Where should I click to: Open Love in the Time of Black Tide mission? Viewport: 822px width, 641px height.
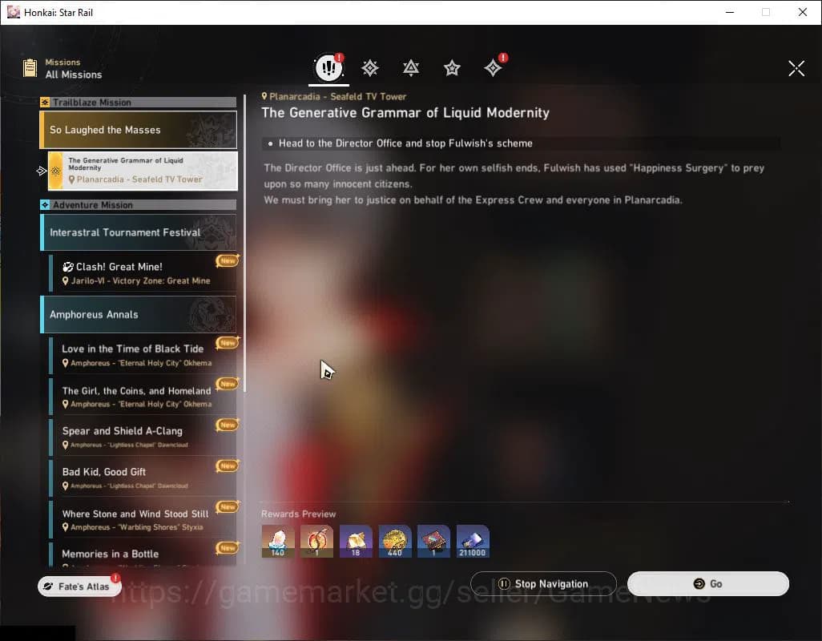click(x=143, y=355)
